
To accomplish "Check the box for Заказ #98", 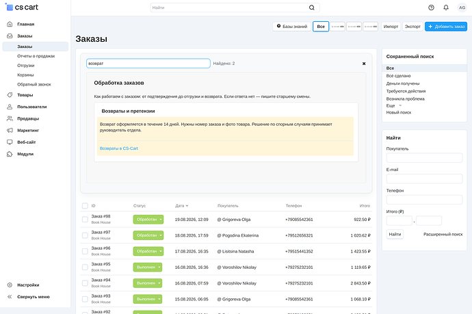I will [85, 219].
